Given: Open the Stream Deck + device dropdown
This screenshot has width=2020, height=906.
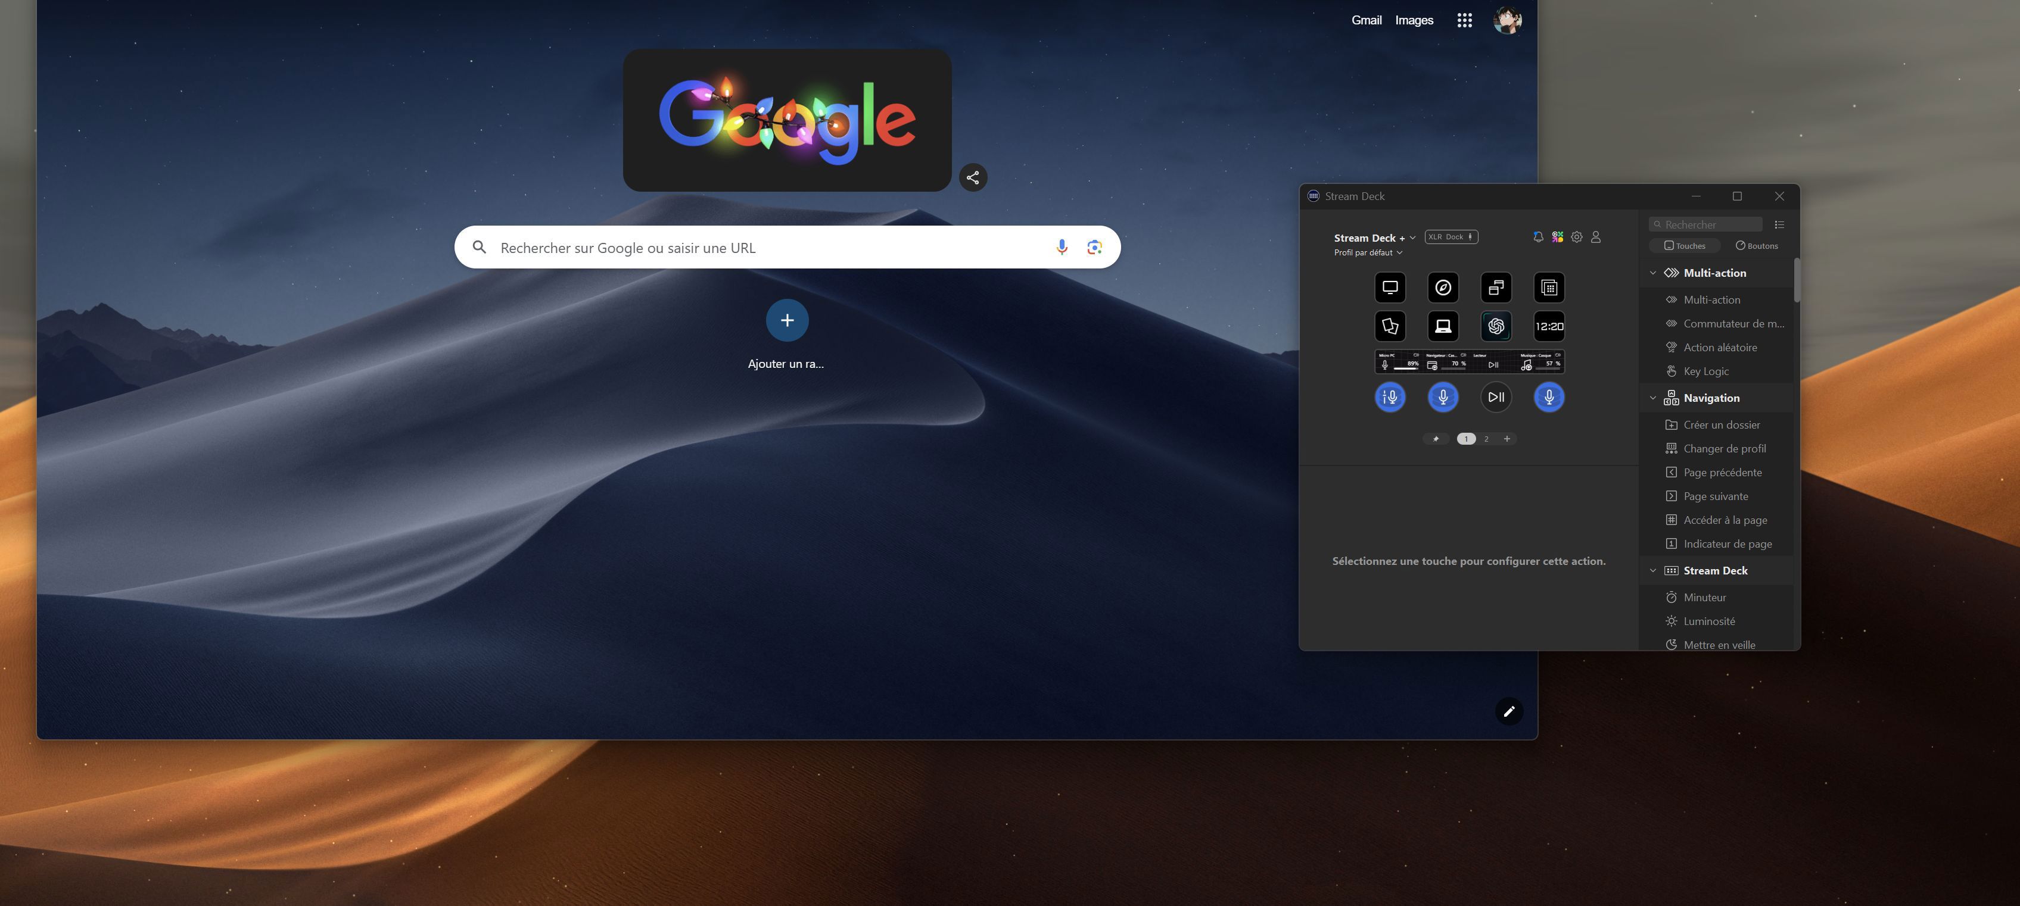Looking at the screenshot, I should pyautogui.click(x=1375, y=238).
